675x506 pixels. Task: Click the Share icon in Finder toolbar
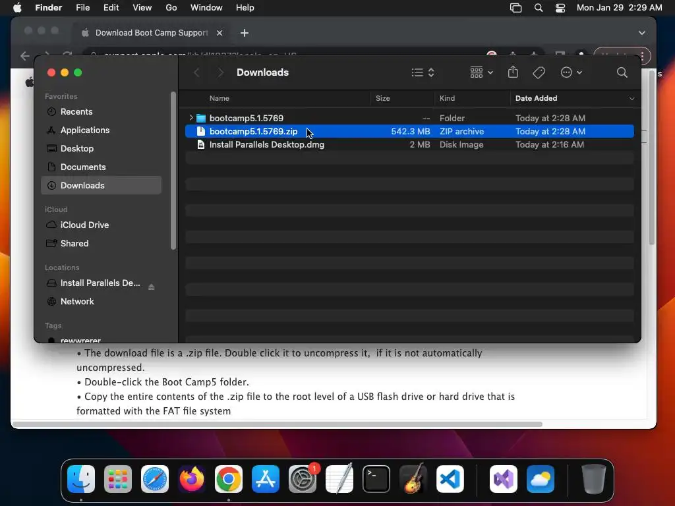pos(513,72)
